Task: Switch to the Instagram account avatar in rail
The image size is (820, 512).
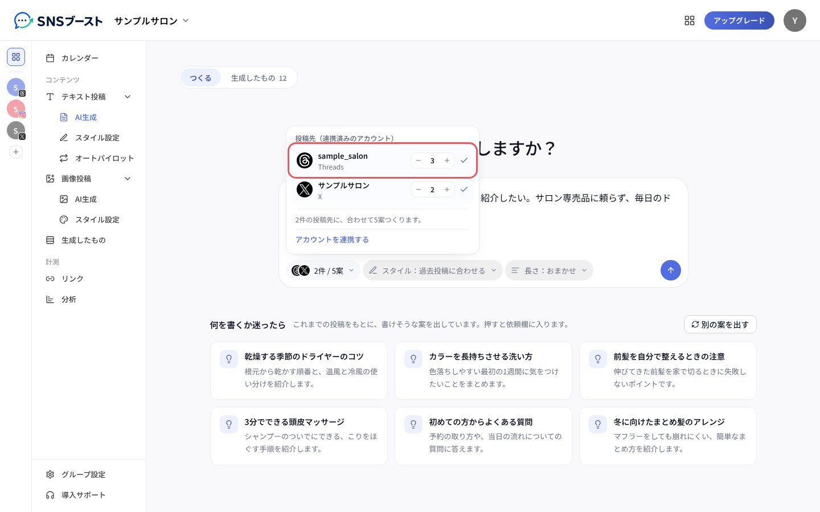Action: pos(16,109)
